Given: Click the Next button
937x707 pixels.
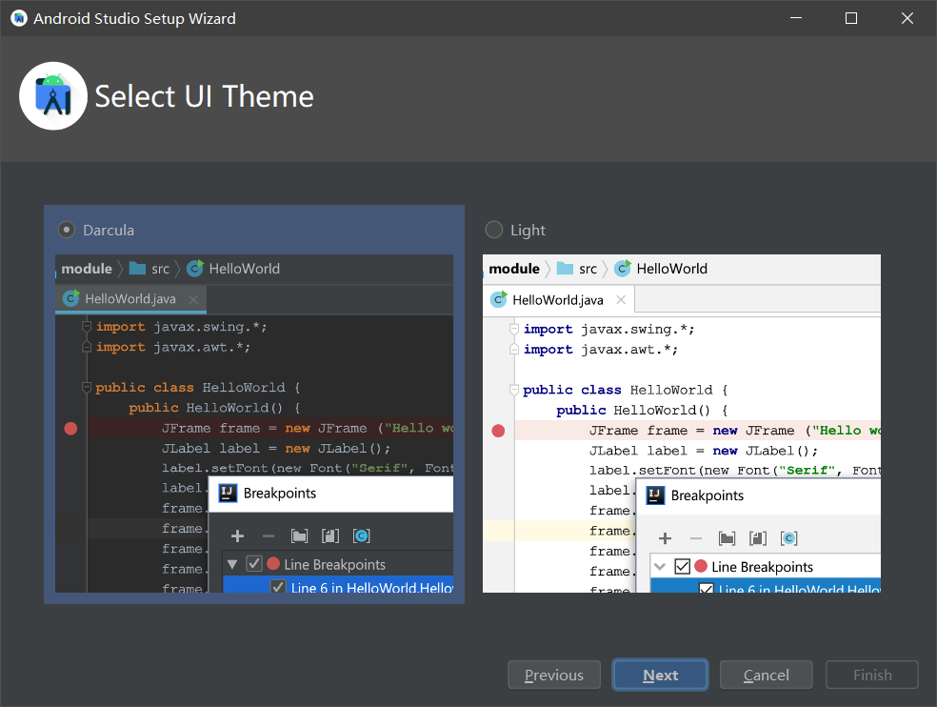Looking at the screenshot, I should pos(660,675).
